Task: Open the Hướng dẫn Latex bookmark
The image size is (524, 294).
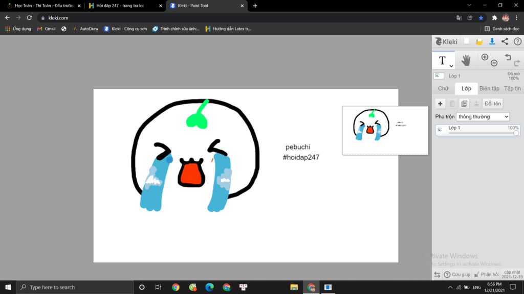Action: 228,29
